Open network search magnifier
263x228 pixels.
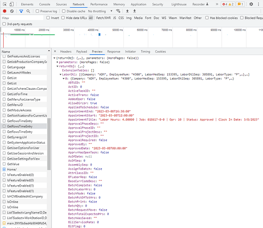click(x=28, y=11)
